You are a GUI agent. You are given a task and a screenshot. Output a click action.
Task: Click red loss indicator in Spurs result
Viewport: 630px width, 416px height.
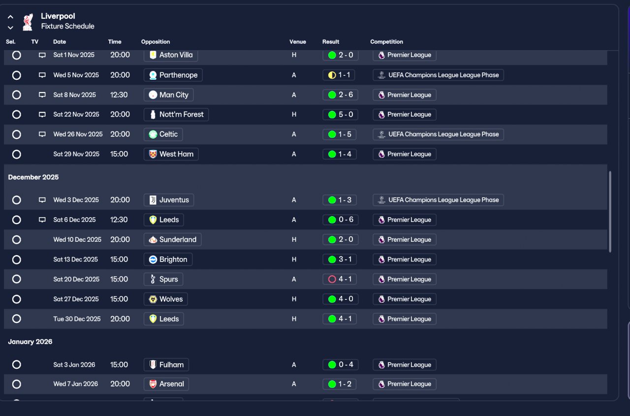332,279
